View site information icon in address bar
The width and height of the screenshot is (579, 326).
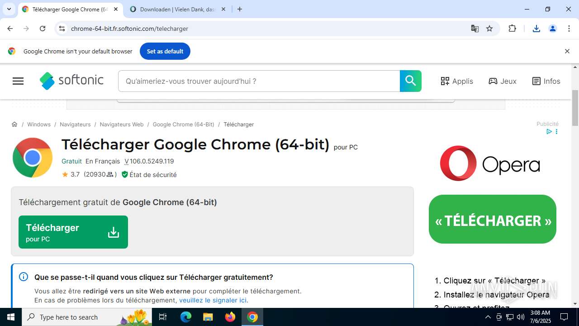[x=62, y=29]
